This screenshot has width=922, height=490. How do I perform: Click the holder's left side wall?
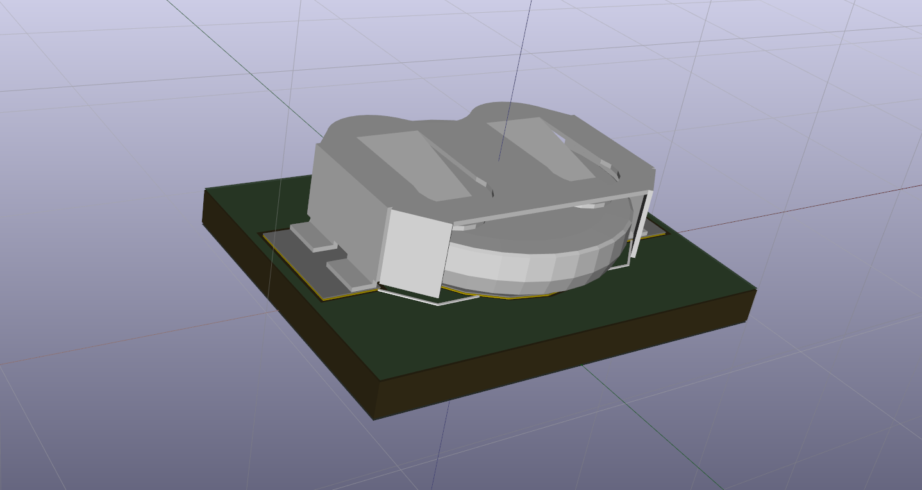[346, 192]
